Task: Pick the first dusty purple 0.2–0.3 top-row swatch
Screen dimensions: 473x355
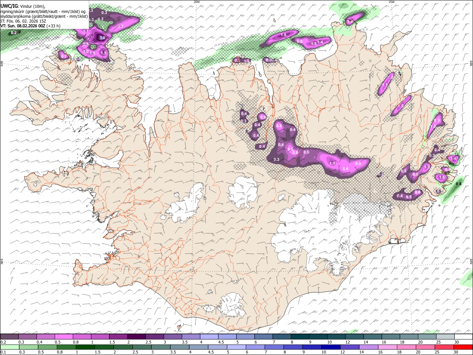Action: tap(10, 337)
